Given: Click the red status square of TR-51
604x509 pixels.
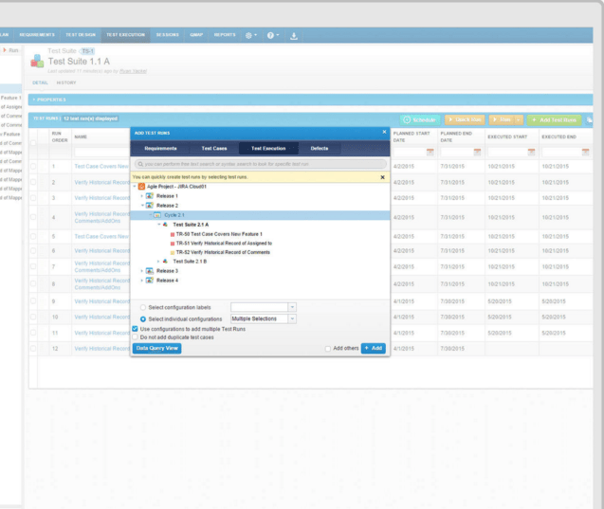Looking at the screenshot, I should [173, 244].
